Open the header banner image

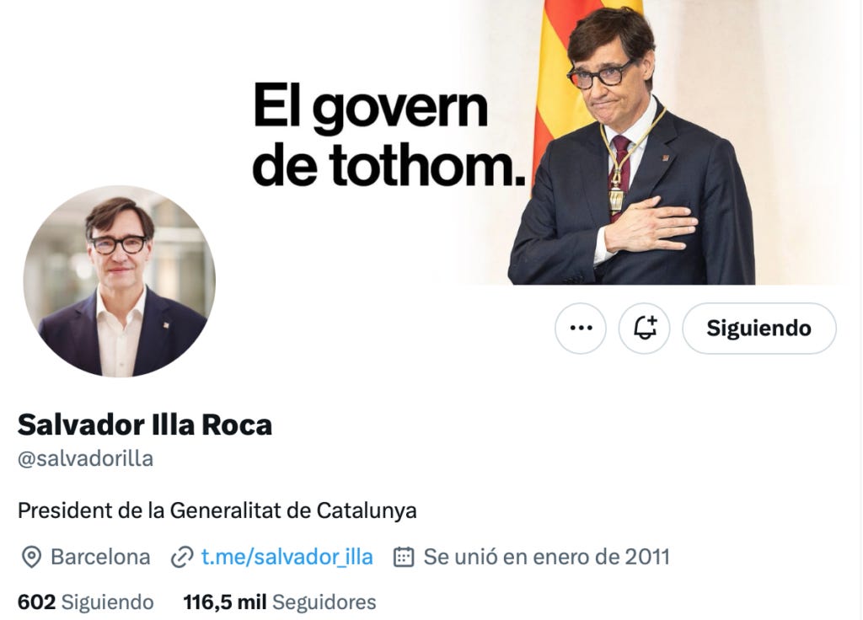[431, 142]
